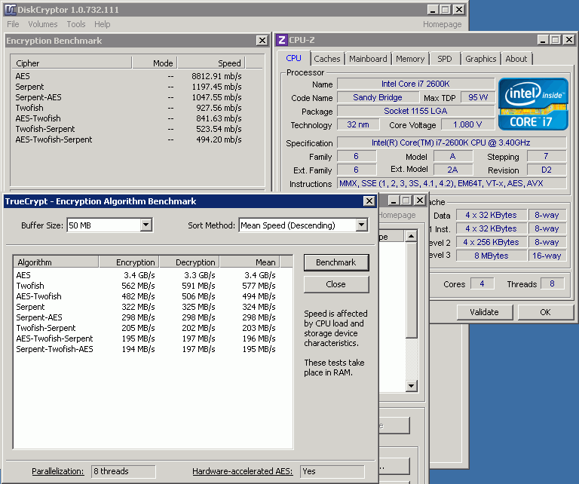Screen dimensions: 579x484
Task: Close the Encryption Benchmark panel
Action: [262, 41]
